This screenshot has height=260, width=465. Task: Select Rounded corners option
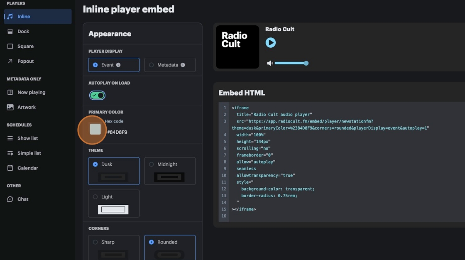tap(170, 248)
